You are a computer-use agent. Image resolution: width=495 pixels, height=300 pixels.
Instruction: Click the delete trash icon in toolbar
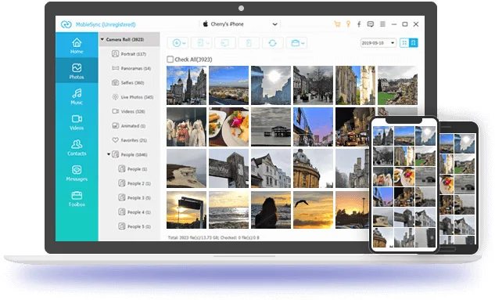pos(249,43)
